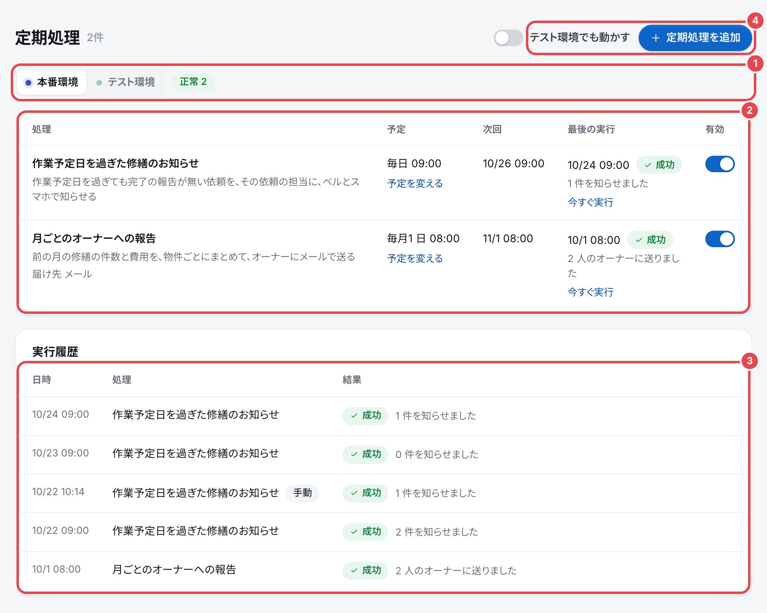Click the 成功 badge next to 10/24 09:00 last run
The image size is (767, 613).
click(x=659, y=165)
